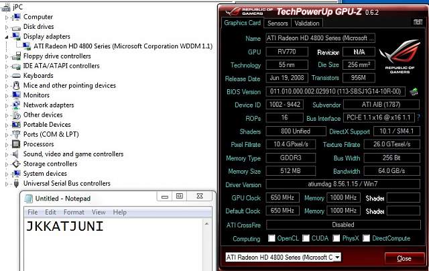Click the Bus Interface question mark icon
The width and height of the screenshot is (429, 271).
point(418,117)
